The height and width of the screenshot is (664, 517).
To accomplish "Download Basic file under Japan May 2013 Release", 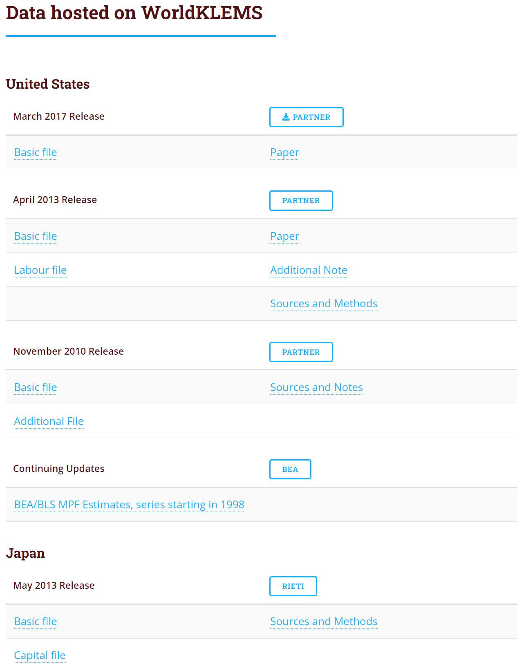I will pos(36,622).
